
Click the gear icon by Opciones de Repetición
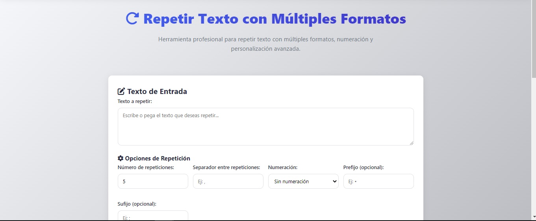121,158
